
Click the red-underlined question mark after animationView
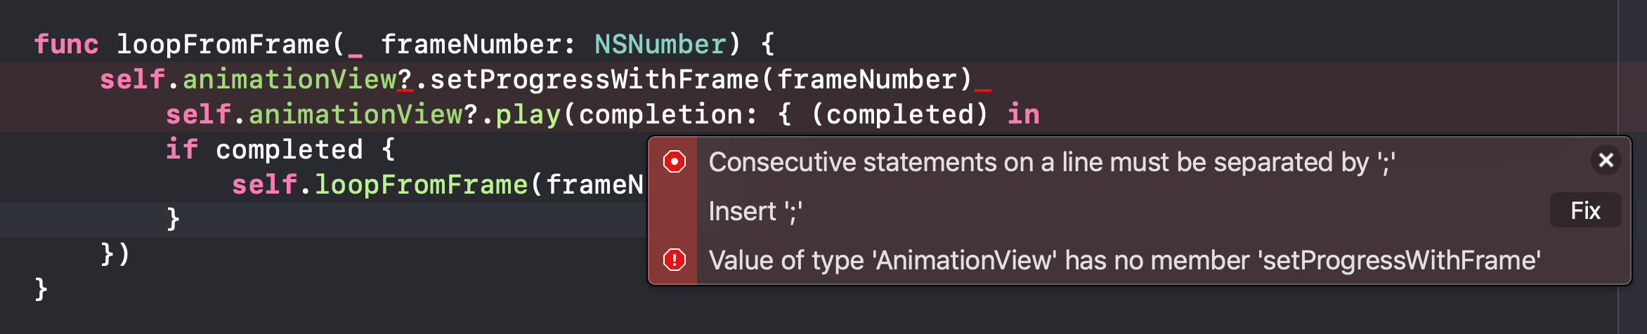point(405,79)
